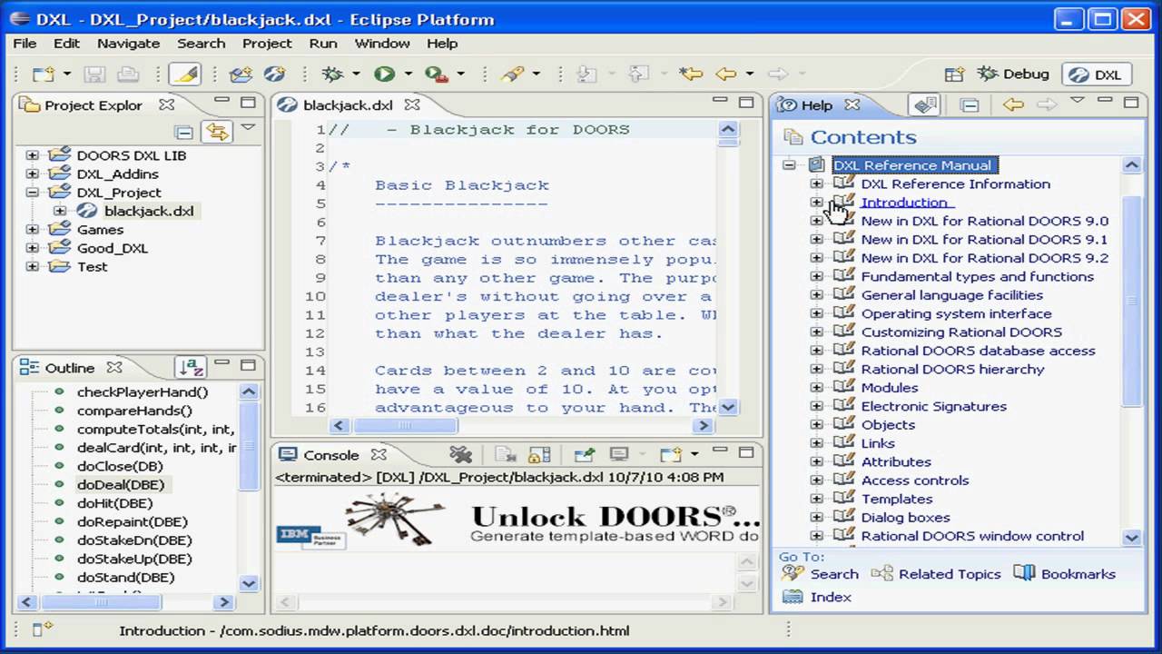The height and width of the screenshot is (654, 1162).
Task: Expand the DOORS DXL LIB project
Action: [x=33, y=155]
